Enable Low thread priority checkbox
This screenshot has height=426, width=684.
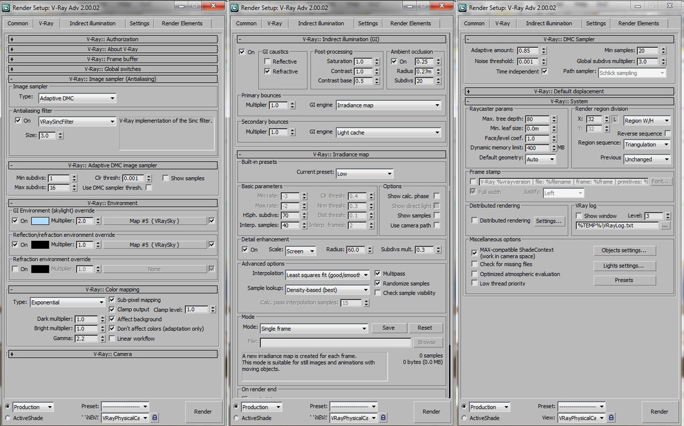pyautogui.click(x=474, y=283)
